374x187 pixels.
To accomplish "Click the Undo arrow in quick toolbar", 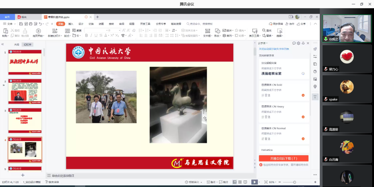I will pos(40,24).
